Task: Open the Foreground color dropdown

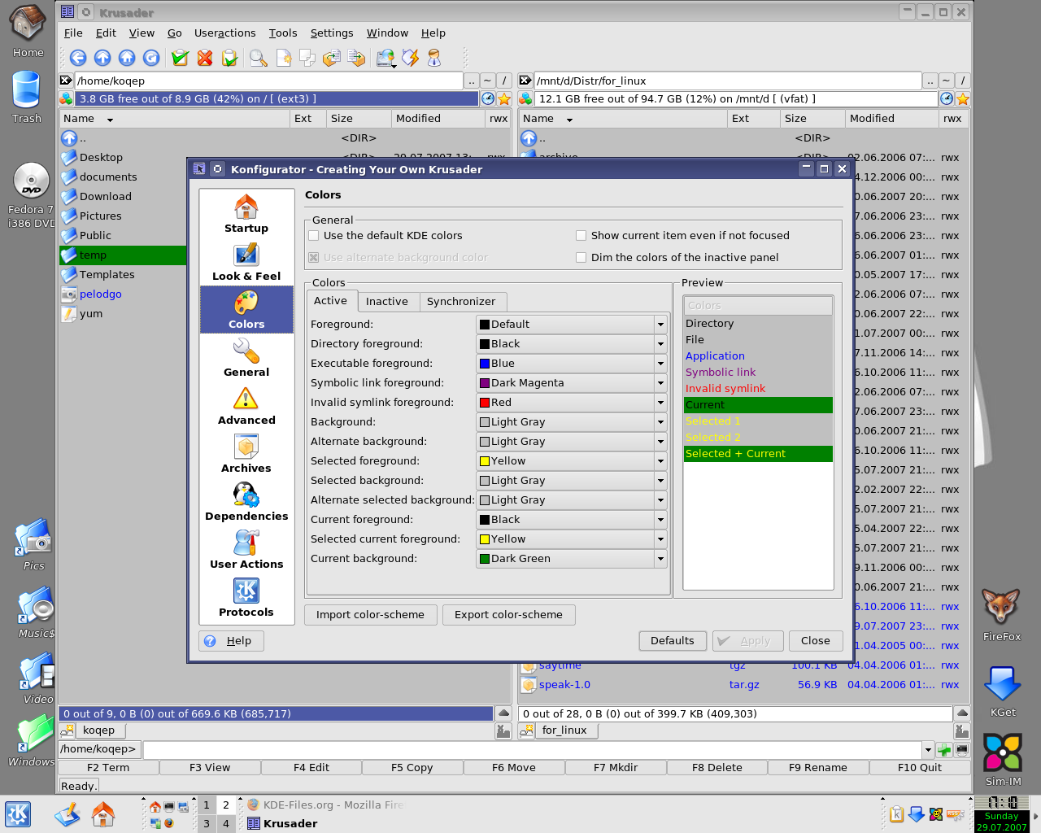Action: (x=572, y=325)
